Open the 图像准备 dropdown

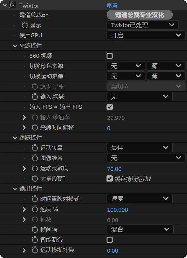[x=146, y=158]
